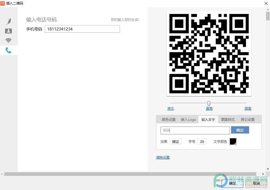This screenshot has height=190, width=270.
Task: Switch to the 图案样式 tab
Action: [228, 119]
